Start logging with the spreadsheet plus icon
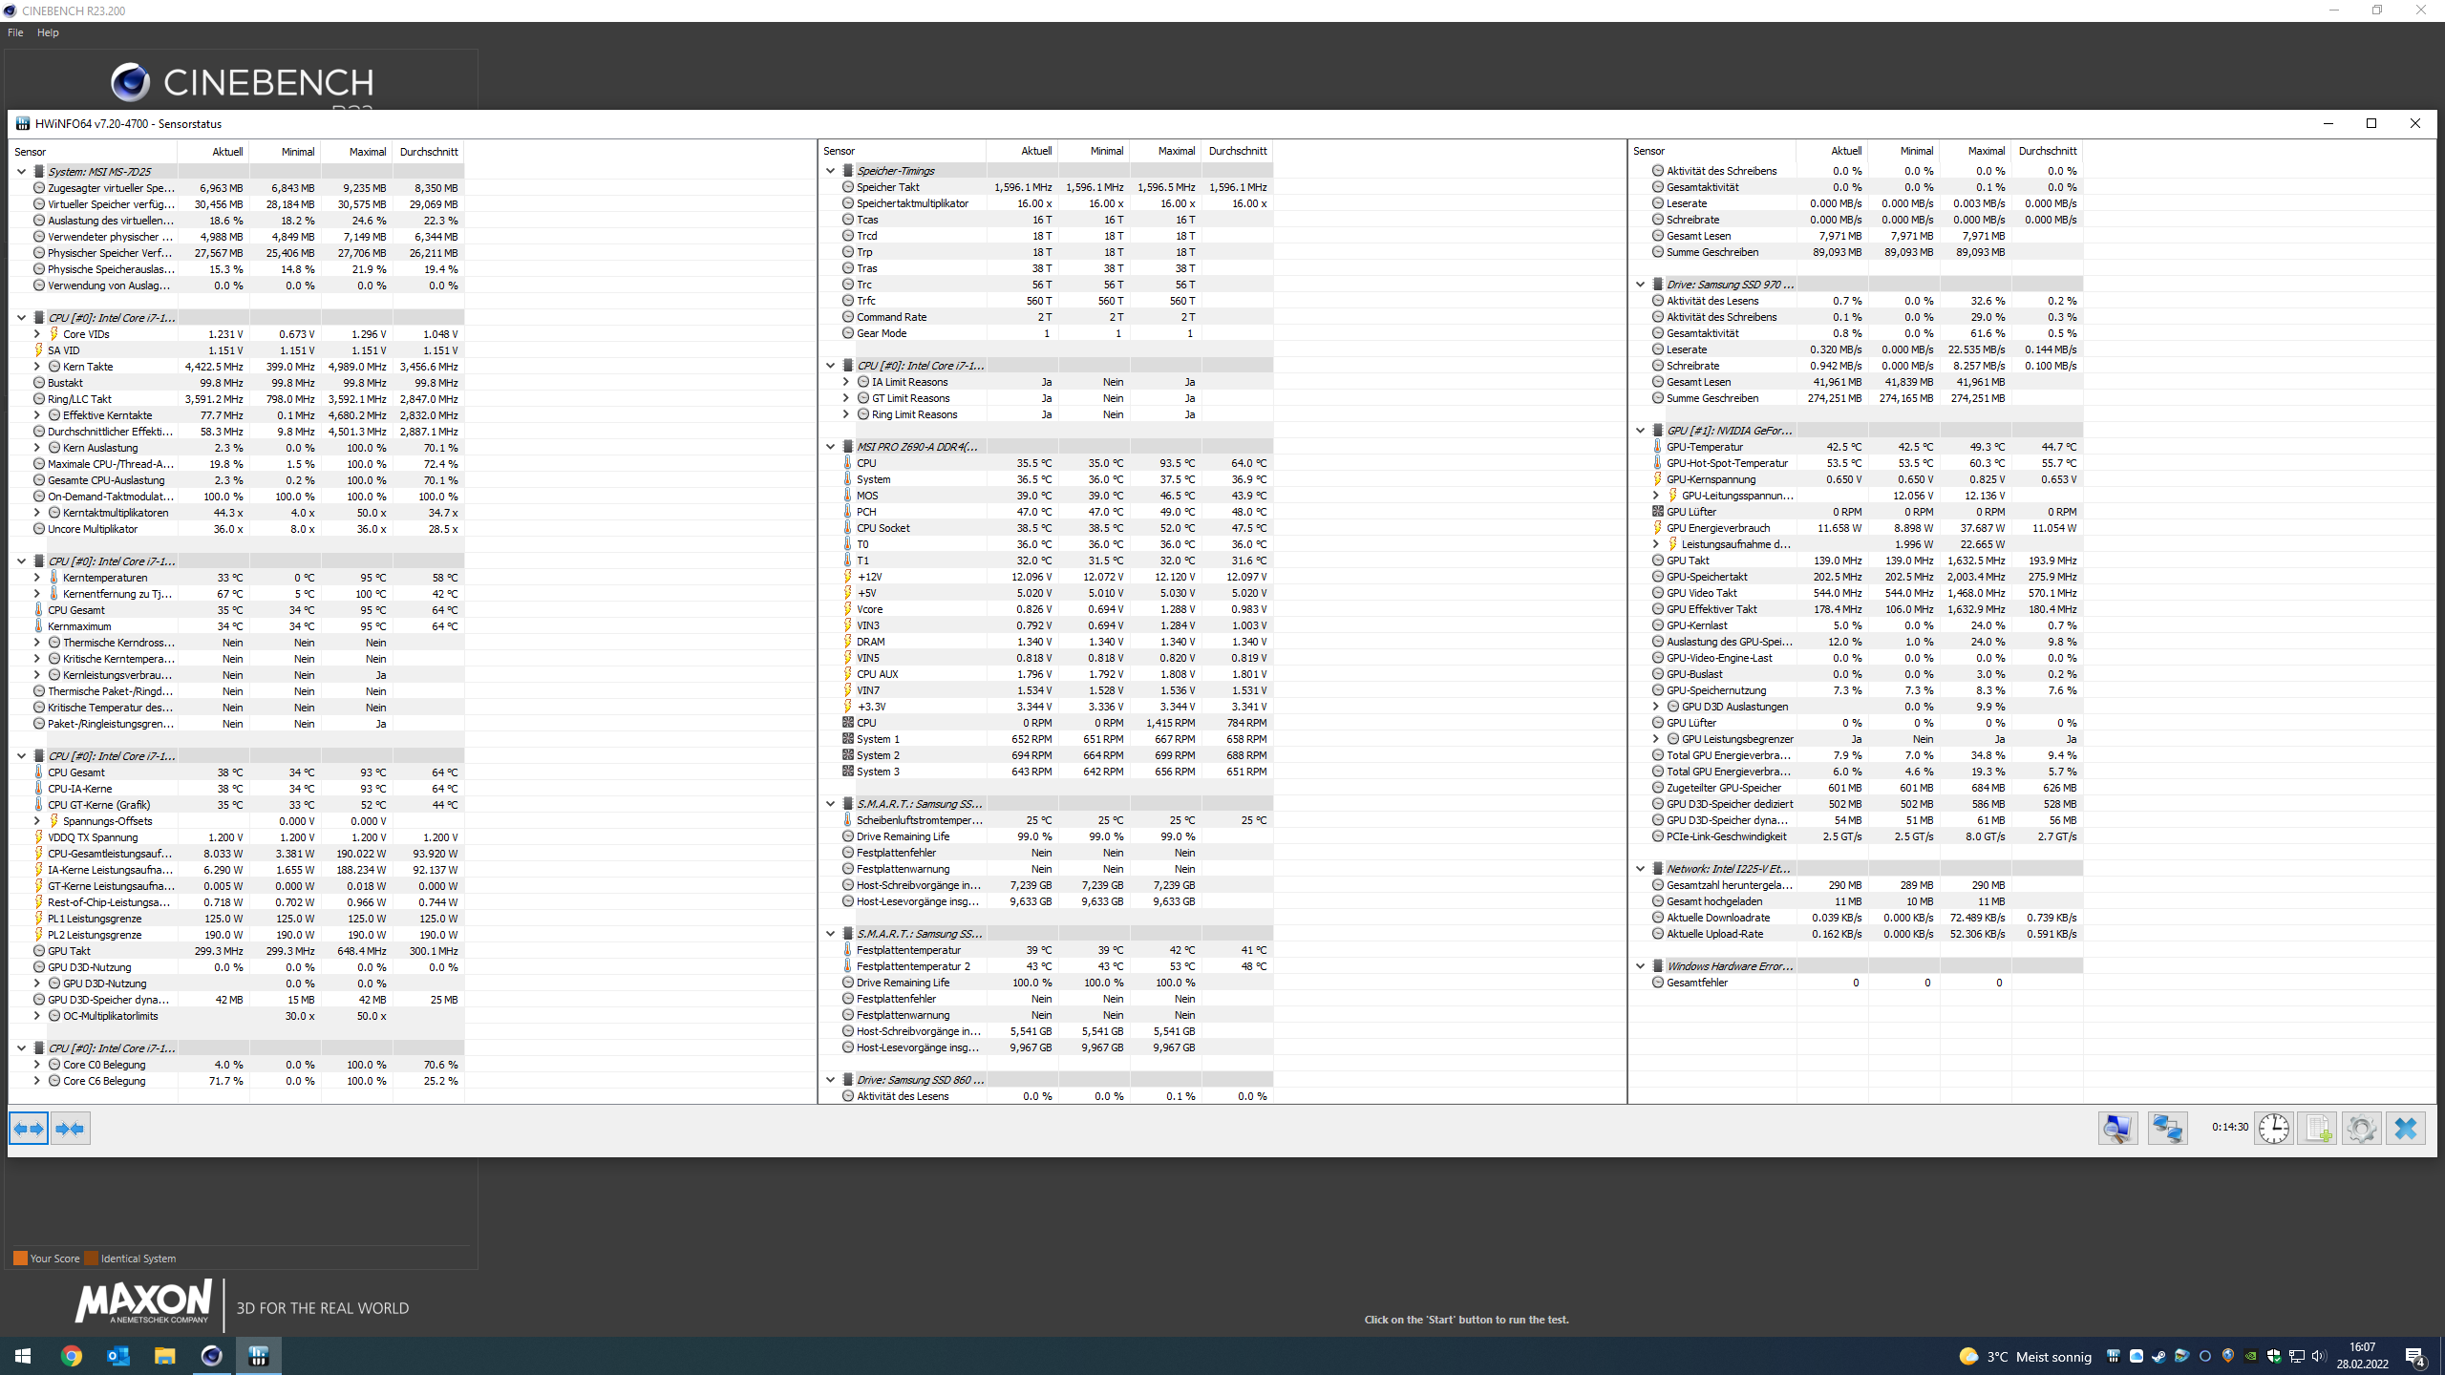 [x=2318, y=1128]
